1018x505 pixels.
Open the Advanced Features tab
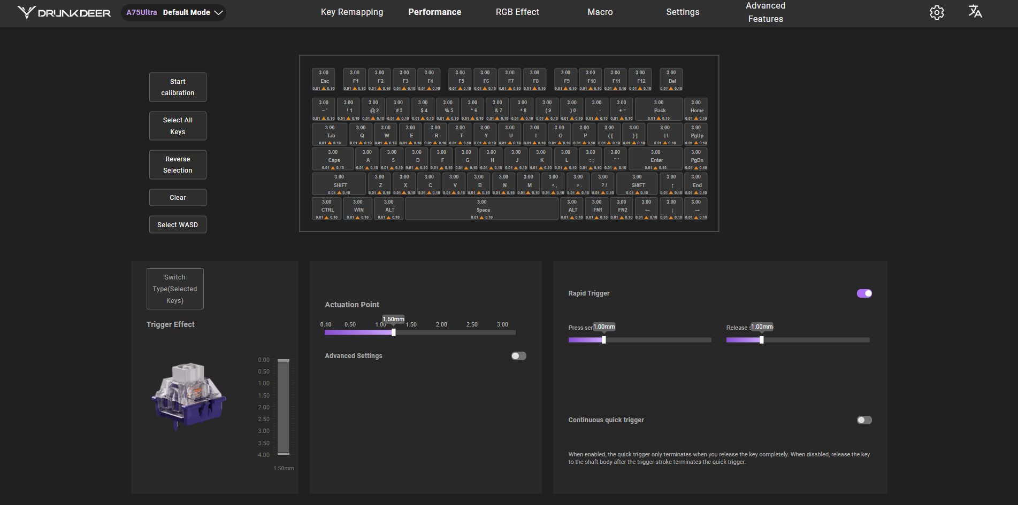point(766,12)
